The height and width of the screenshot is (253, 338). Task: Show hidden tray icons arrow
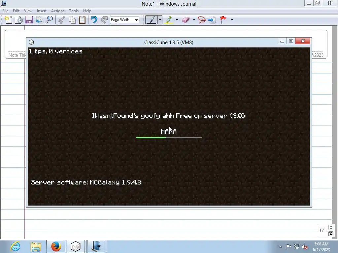pos(281,247)
